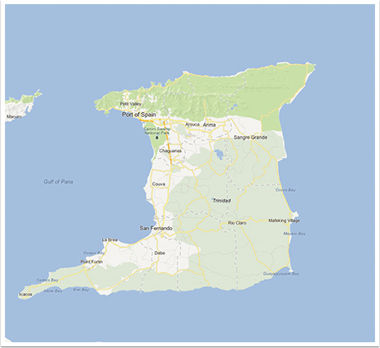Select the San Fernando city label
The height and width of the screenshot is (348, 380).
coord(156,228)
